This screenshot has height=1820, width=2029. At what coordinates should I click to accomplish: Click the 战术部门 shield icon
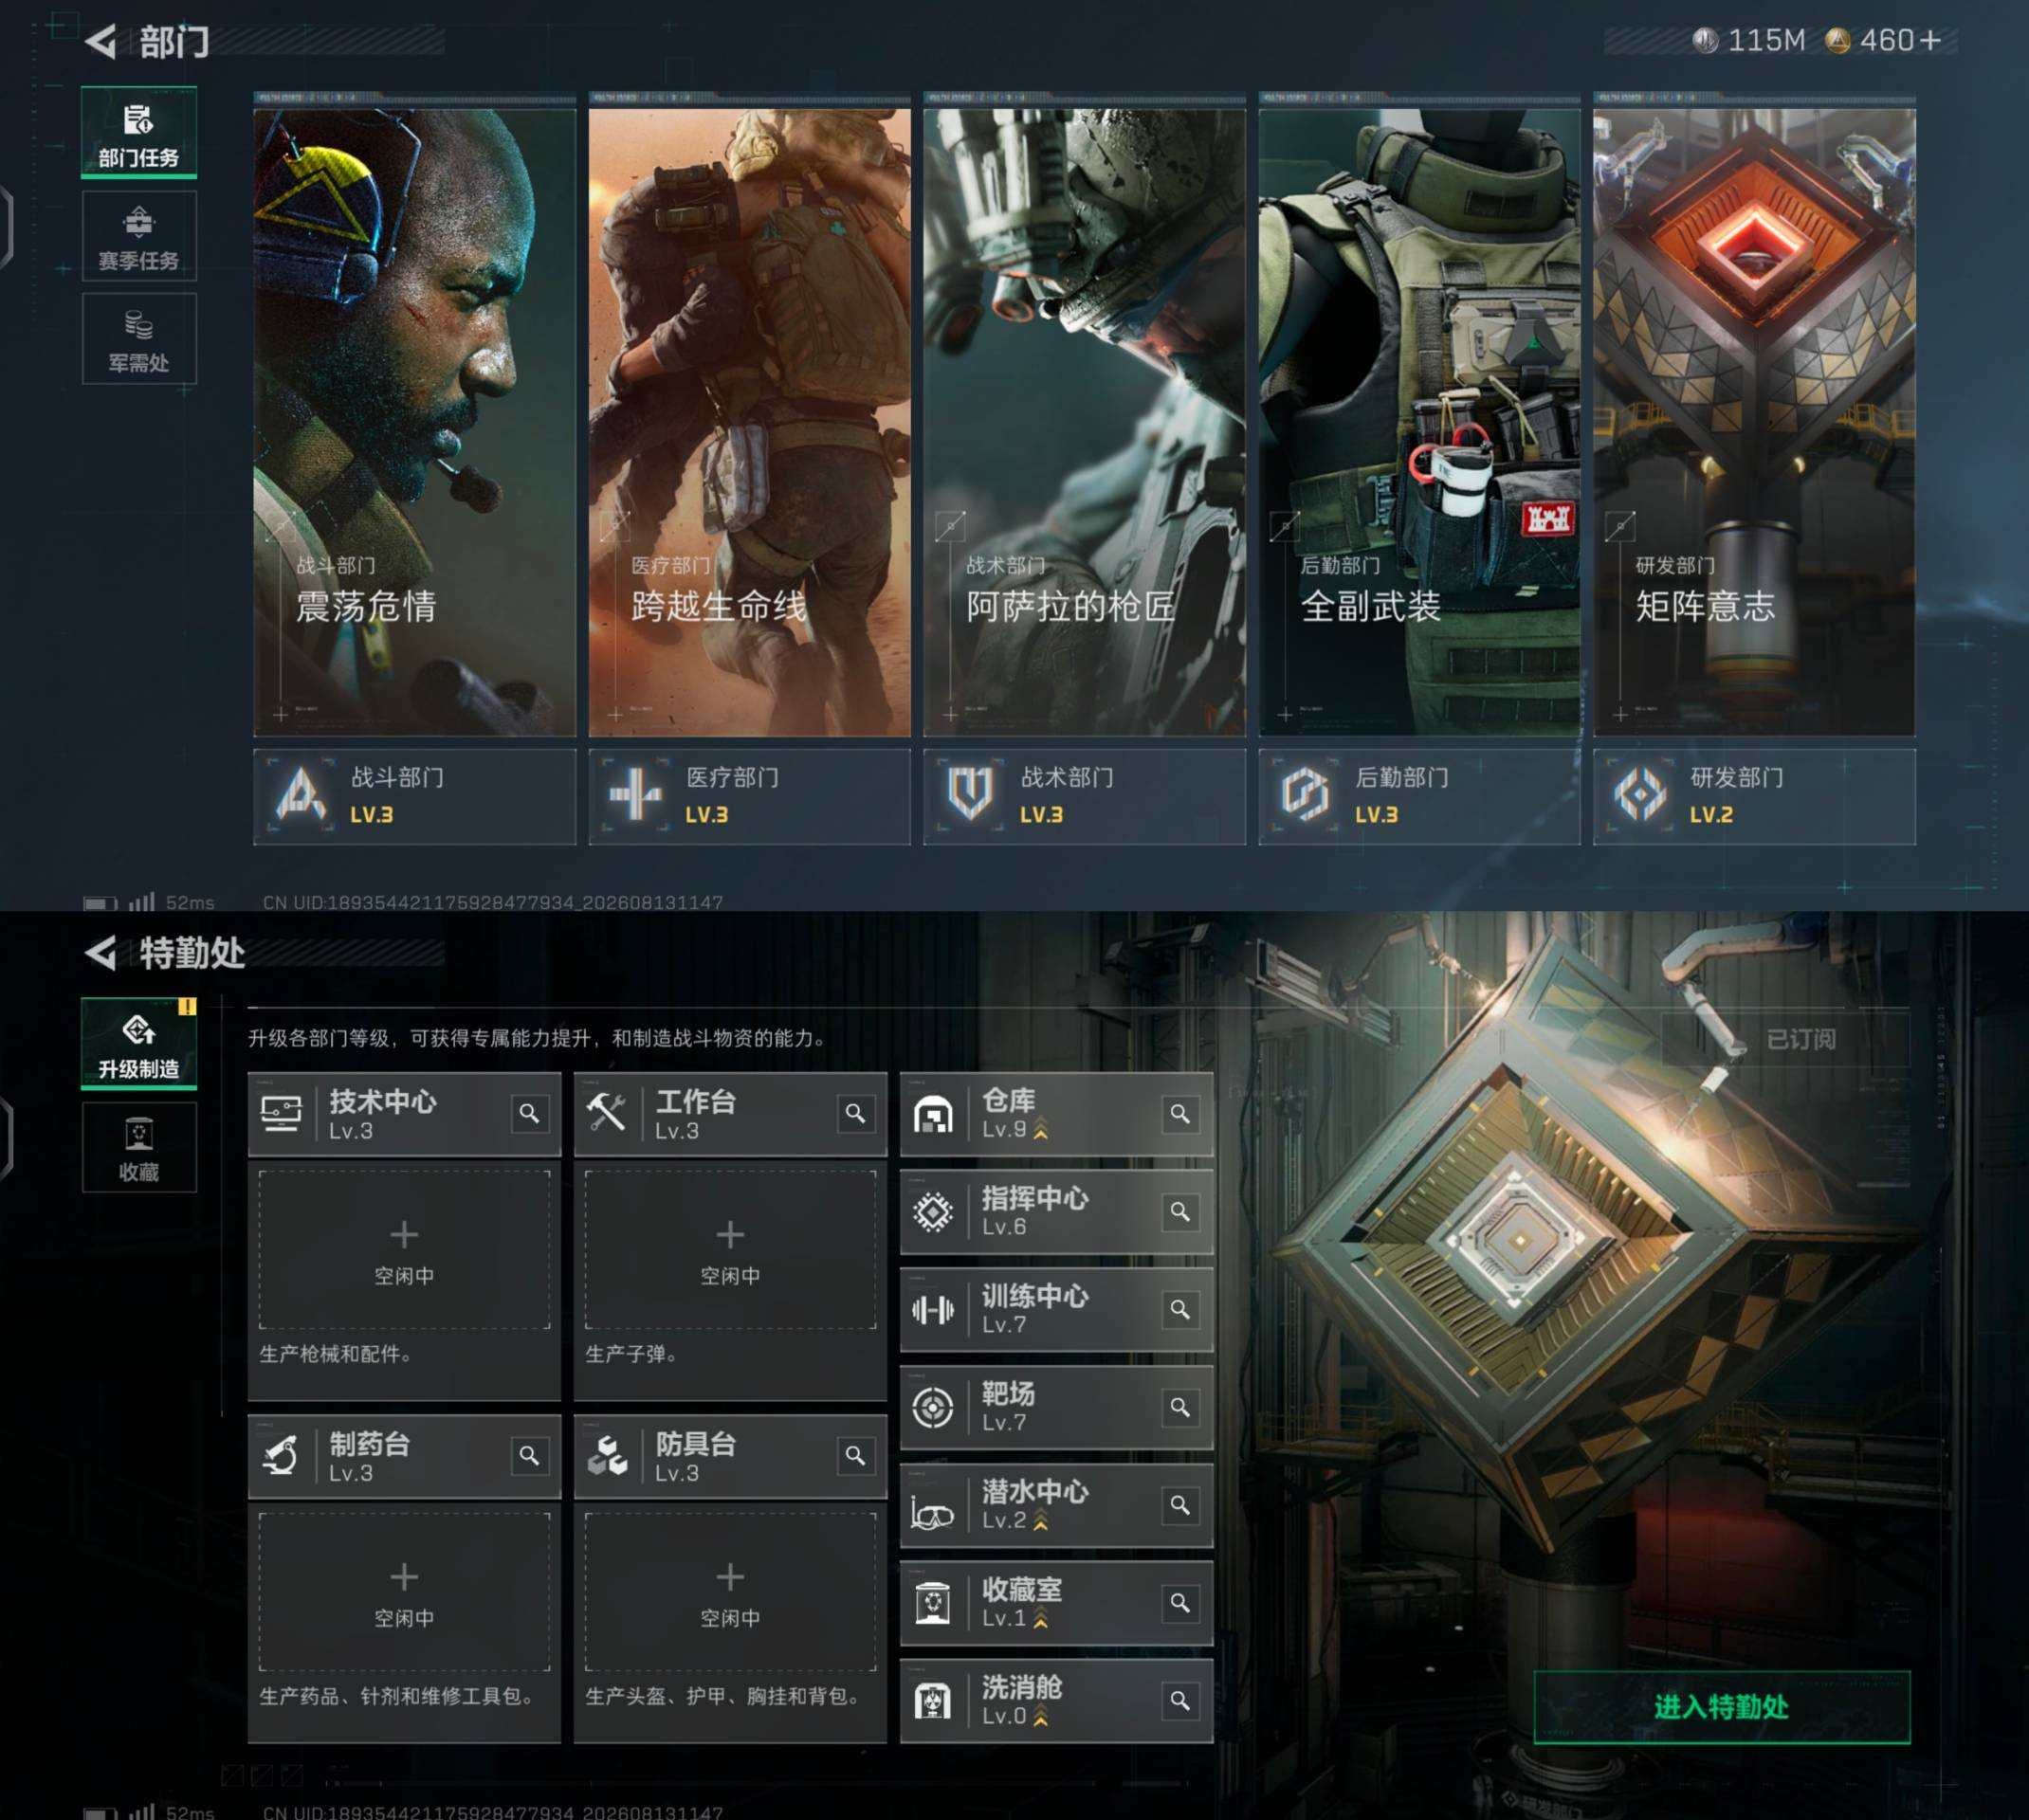tap(970, 795)
